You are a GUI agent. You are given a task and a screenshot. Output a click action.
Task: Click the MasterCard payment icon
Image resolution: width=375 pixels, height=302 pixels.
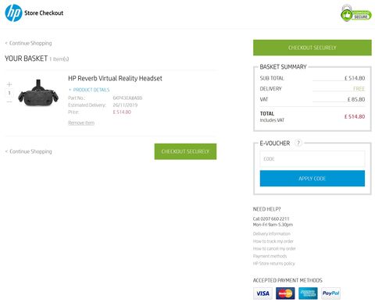pyautogui.click(x=285, y=293)
